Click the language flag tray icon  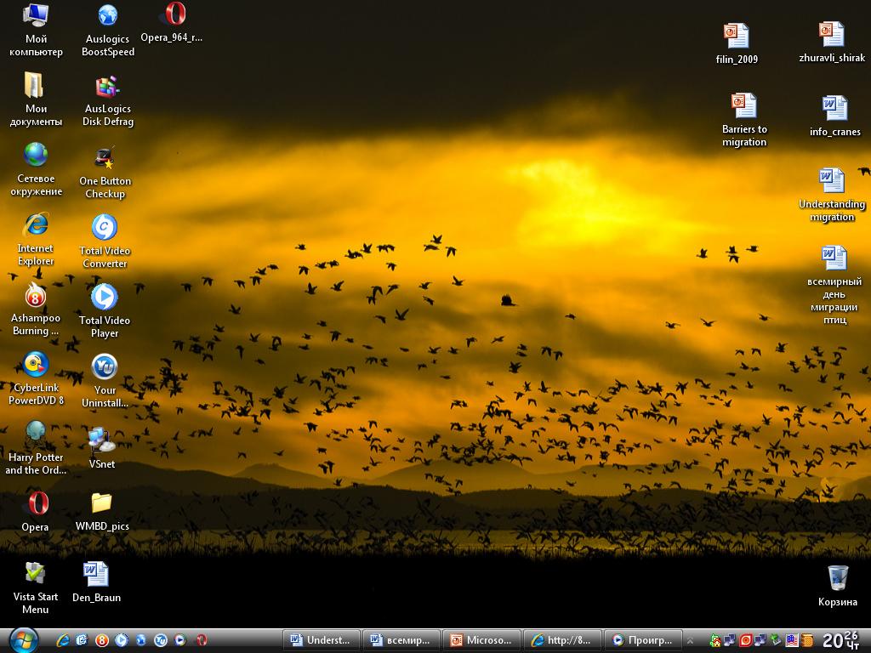(792, 640)
